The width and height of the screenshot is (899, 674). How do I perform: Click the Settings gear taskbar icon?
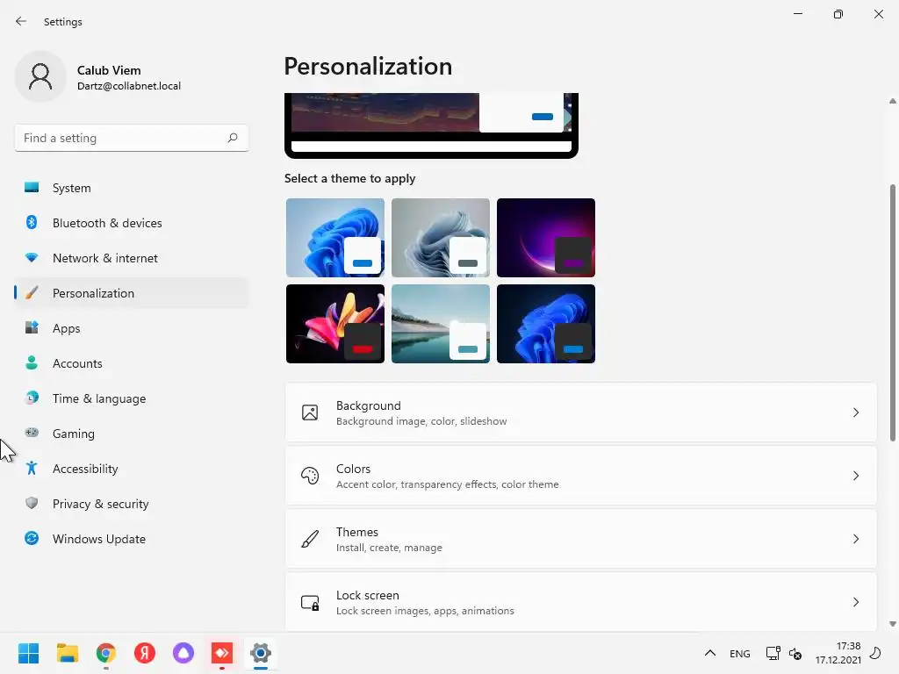click(260, 653)
